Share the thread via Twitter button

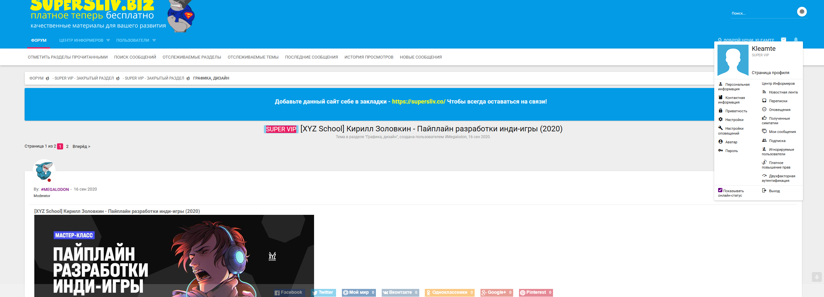pyautogui.click(x=323, y=292)
